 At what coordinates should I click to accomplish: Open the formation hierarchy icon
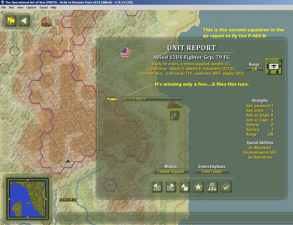pos(212,187)
